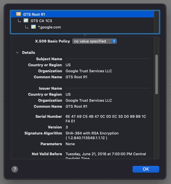
Task: Click the Details section heading
Action: (x=28, y=53)
